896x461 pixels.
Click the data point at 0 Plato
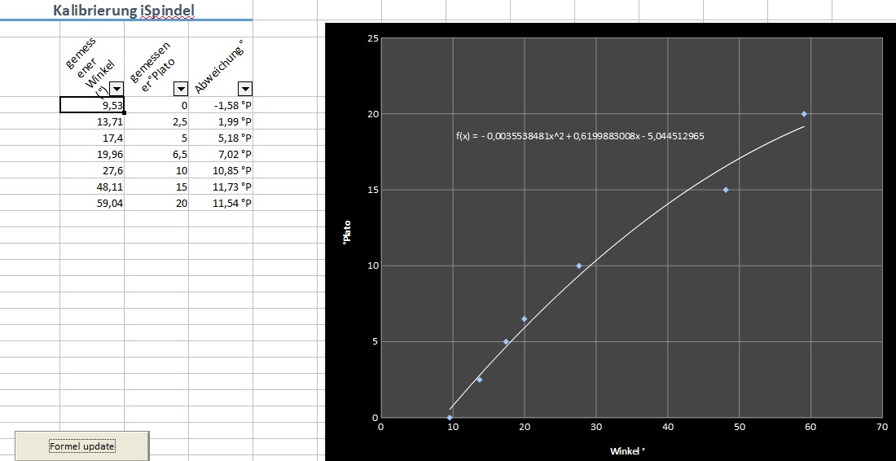(x=450, y=417)
